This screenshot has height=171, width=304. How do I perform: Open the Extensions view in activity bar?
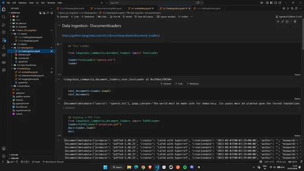coord(4,32)
